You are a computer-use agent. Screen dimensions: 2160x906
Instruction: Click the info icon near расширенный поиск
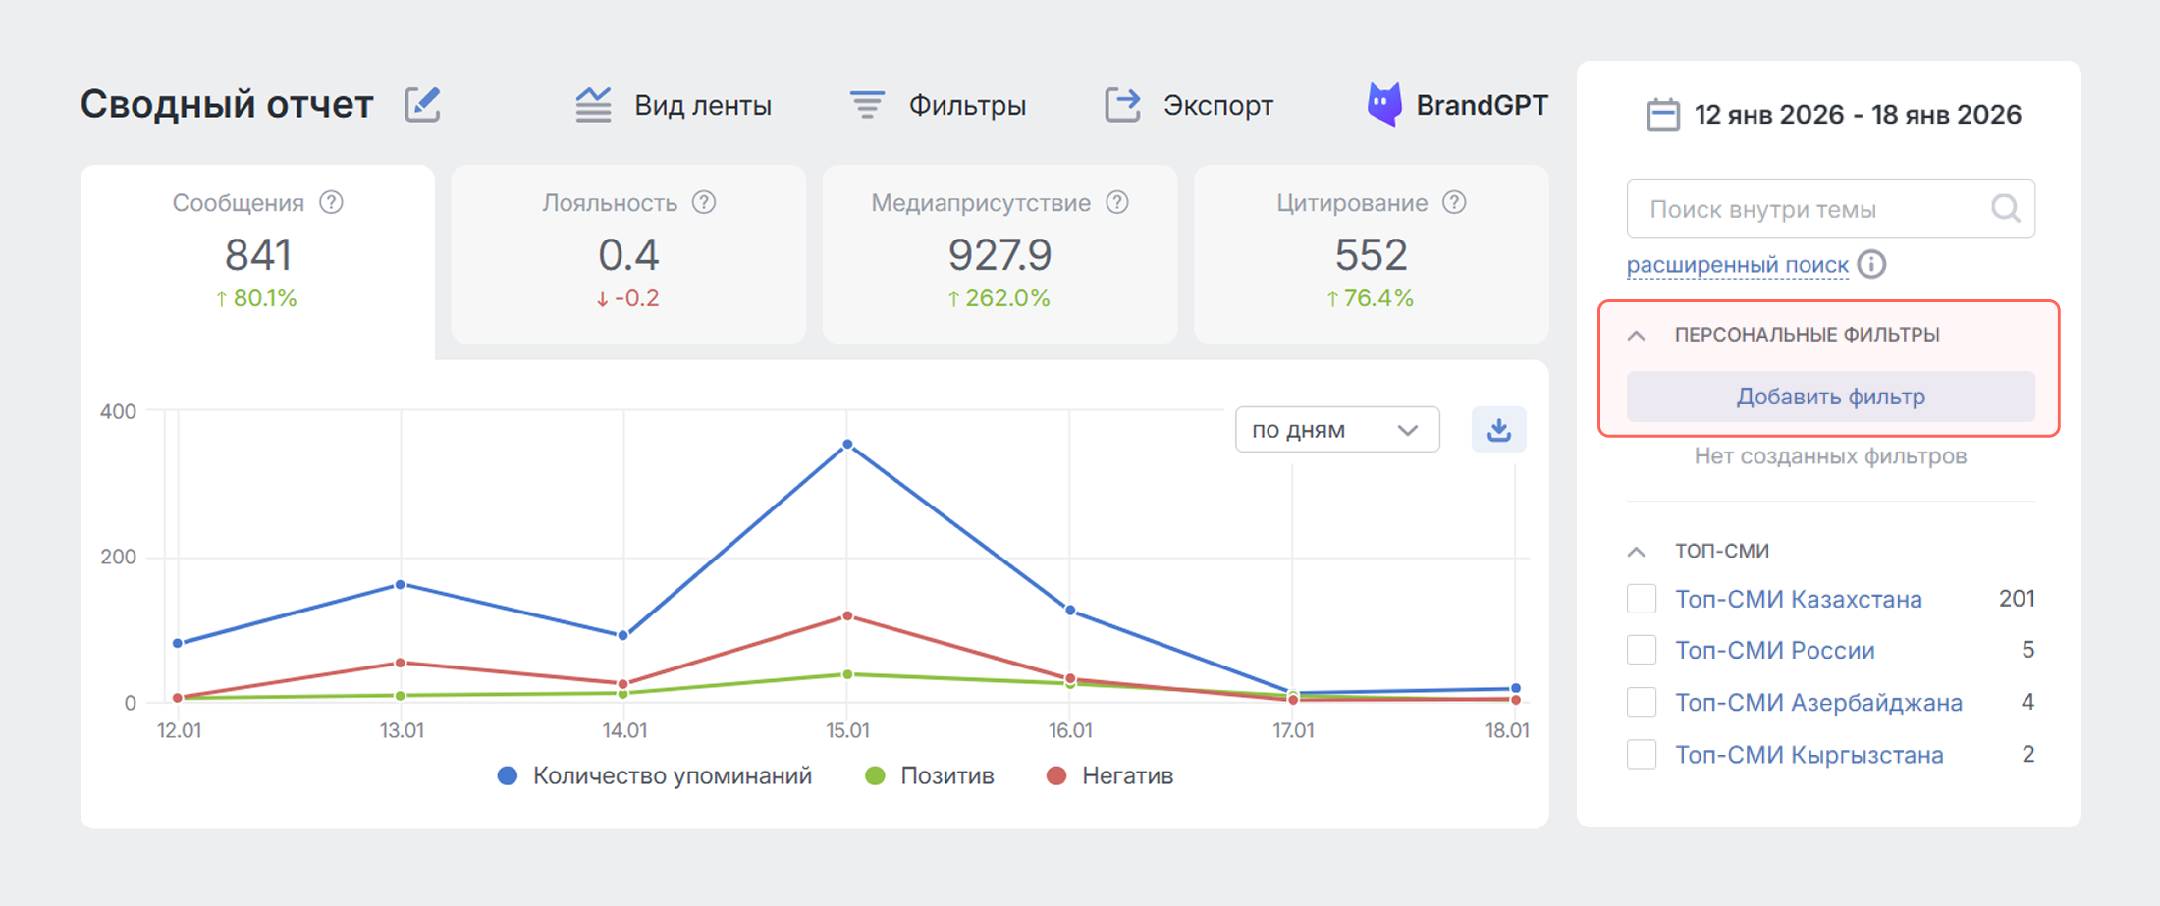(1872, 265)
